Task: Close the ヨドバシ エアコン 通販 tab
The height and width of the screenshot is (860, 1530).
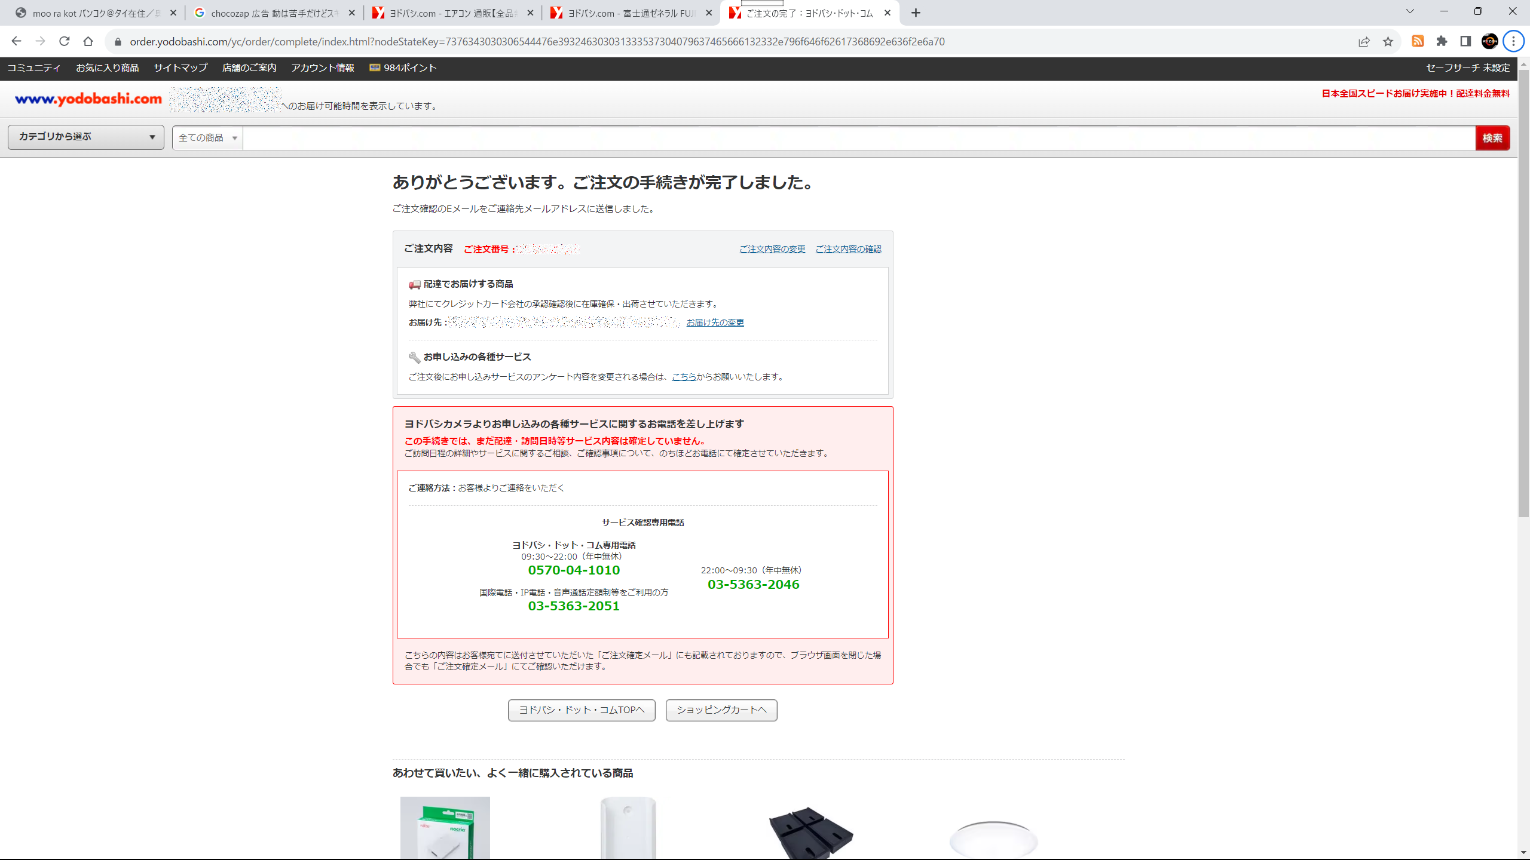Action: click(x=530, y=13)
